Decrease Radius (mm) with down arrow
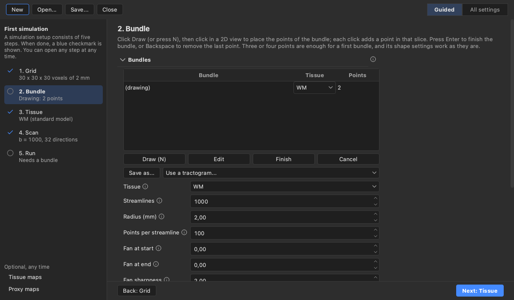This screenshot has height=300, width=514. pyautogui.click(x=376, y=220)
